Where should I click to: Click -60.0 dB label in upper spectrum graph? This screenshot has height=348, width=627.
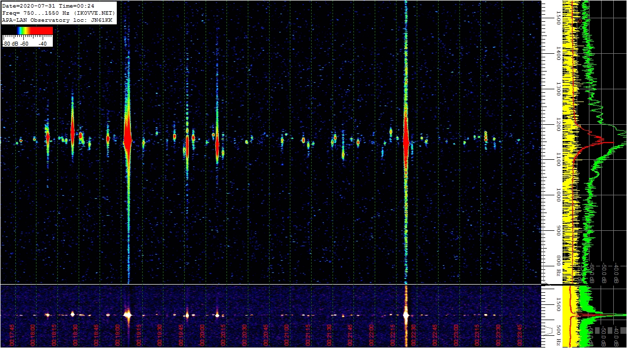(591, 272)
